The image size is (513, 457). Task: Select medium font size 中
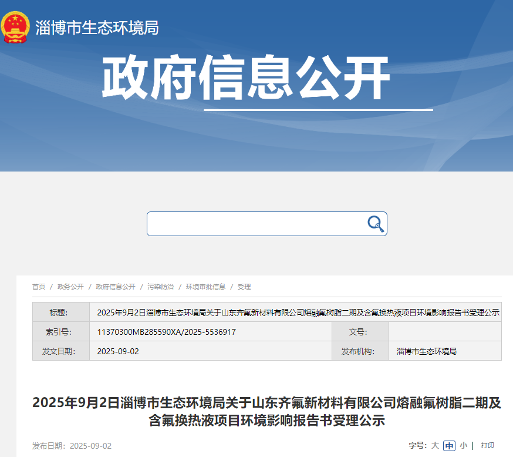[x=449, y=446]
